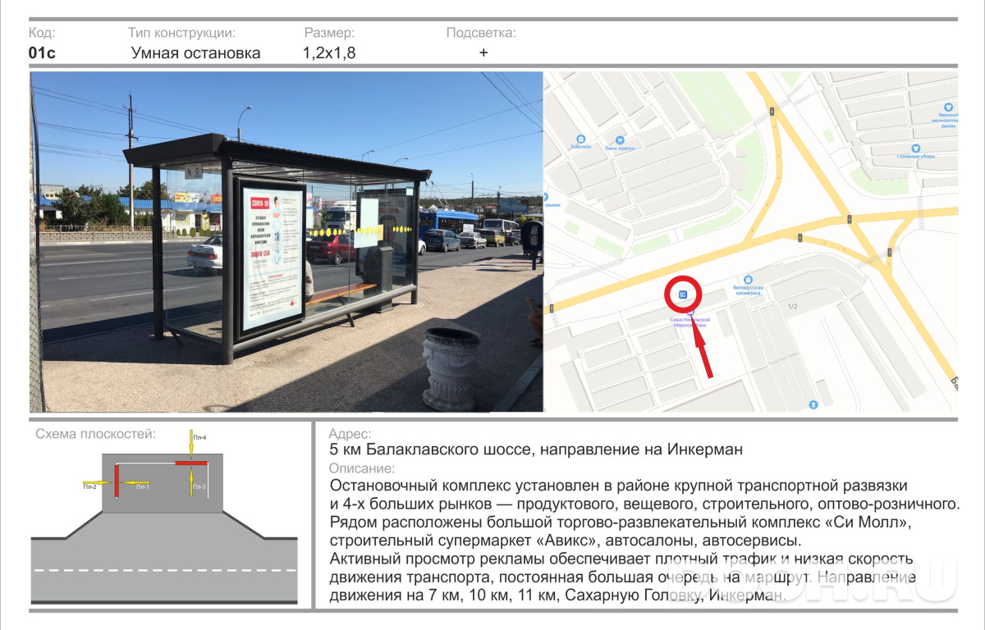The image size is (985, 630).
Task: Click the bus stop icon on the map
Action: point(683,294)
